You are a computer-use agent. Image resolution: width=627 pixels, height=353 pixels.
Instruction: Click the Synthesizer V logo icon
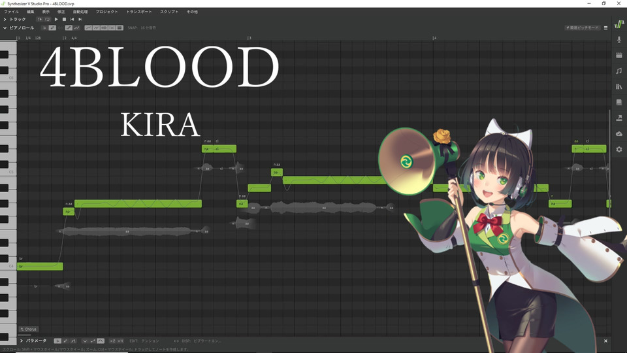619,24
